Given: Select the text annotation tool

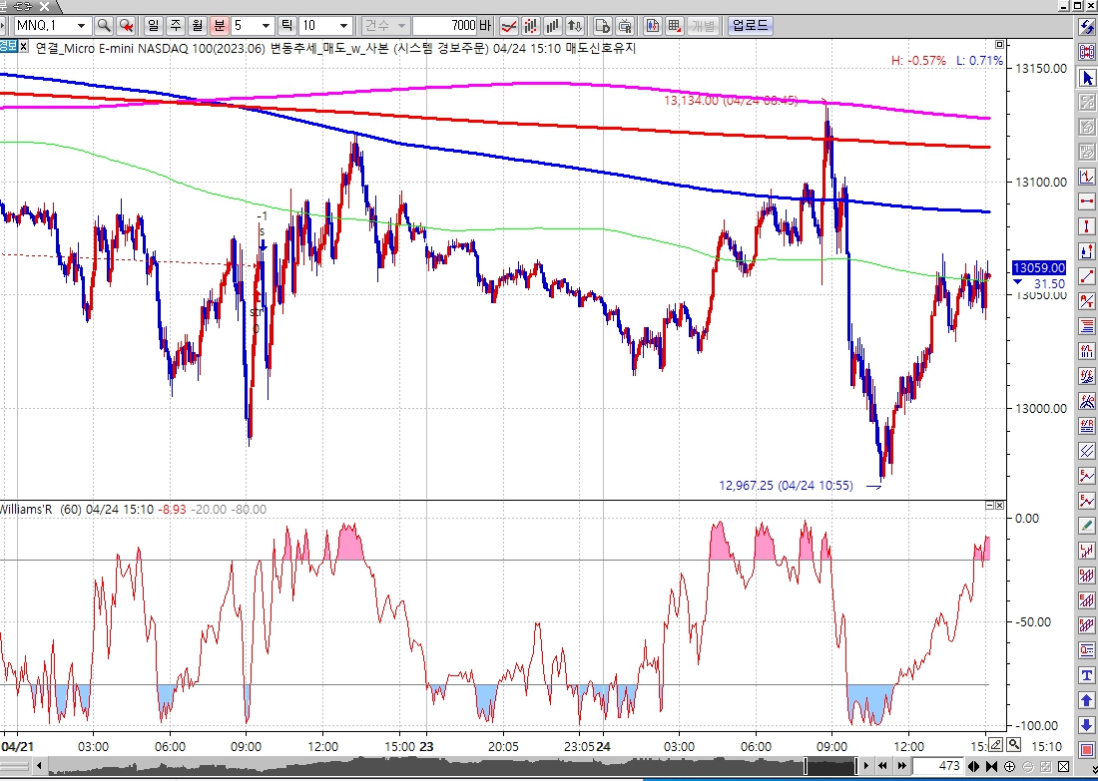Looking at the screenshot, I should [1086, 675].
